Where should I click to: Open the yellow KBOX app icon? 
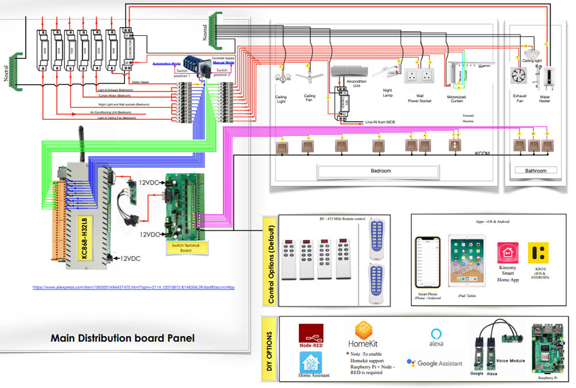pyautogui.click(x=539, y=253)
